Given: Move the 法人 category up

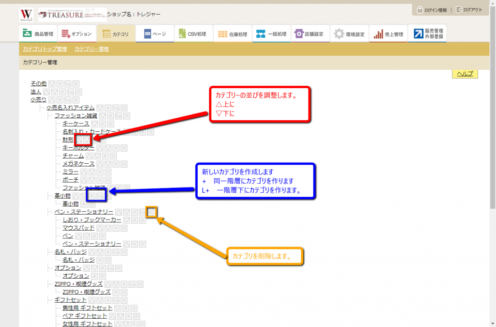Looking at the screenshot, I should [46, 92].
